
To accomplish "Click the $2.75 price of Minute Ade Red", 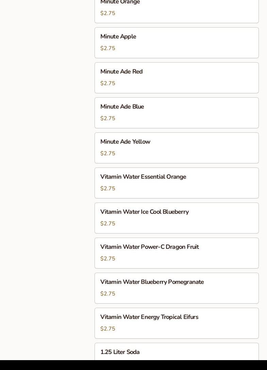I will coord(108,83).
